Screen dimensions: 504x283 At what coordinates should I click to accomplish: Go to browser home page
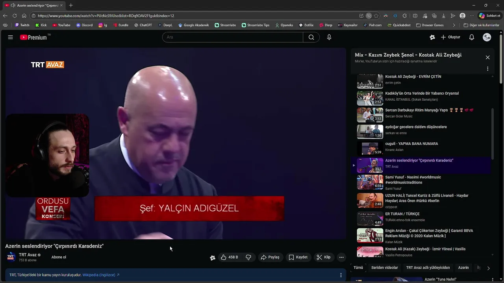(24, 16)
